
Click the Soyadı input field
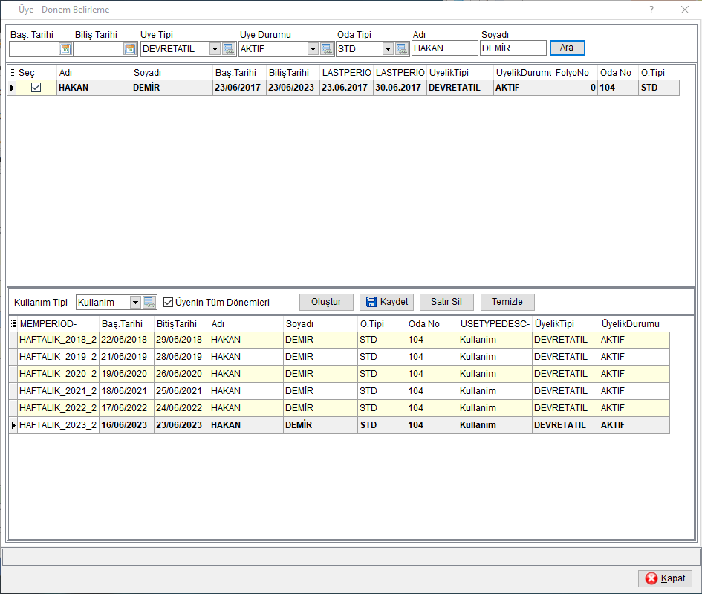513,48
